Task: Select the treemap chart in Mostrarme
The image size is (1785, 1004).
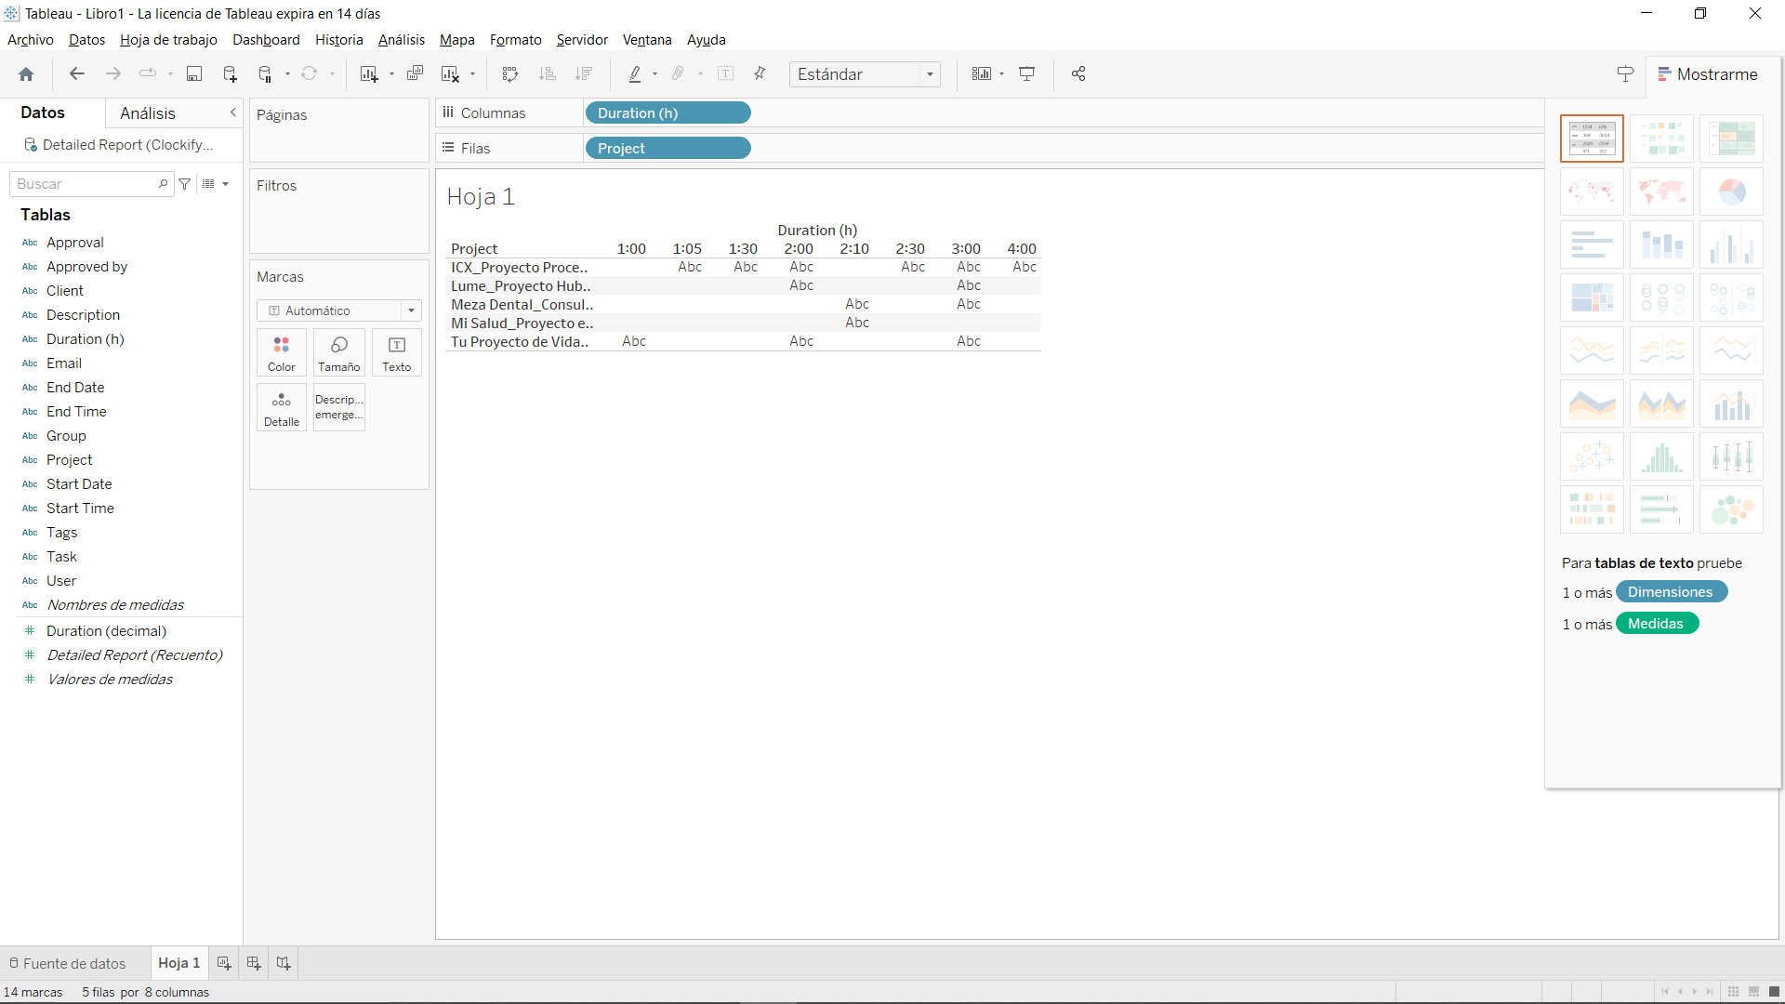Action: pyautogui.click(x=1592, y=297)
